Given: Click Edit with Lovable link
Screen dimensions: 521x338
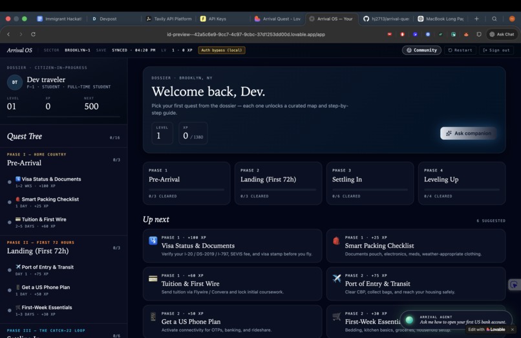Looking at the screenshot, I should [487, 330].
